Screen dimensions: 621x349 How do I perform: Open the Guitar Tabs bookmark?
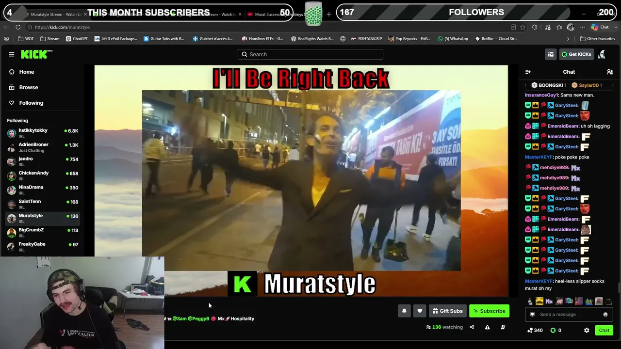[x=164, y=39]
